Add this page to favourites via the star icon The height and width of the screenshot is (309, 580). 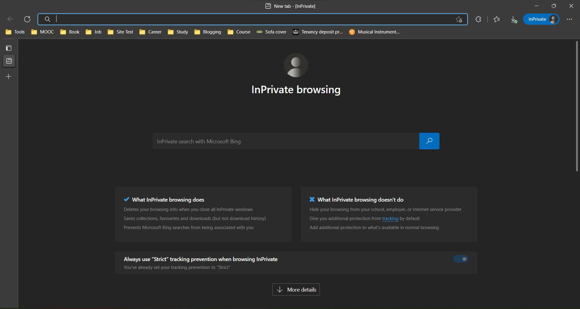pyautogui.click(x=459, y=19)
